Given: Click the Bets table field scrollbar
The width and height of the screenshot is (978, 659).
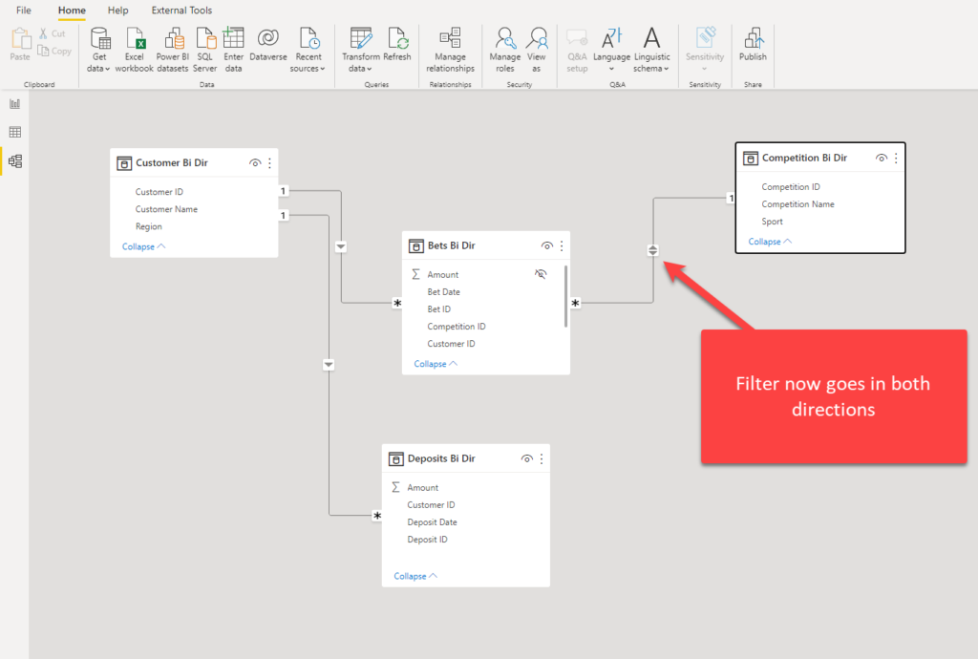Looking at the screenshot, I should click(565, 296).
